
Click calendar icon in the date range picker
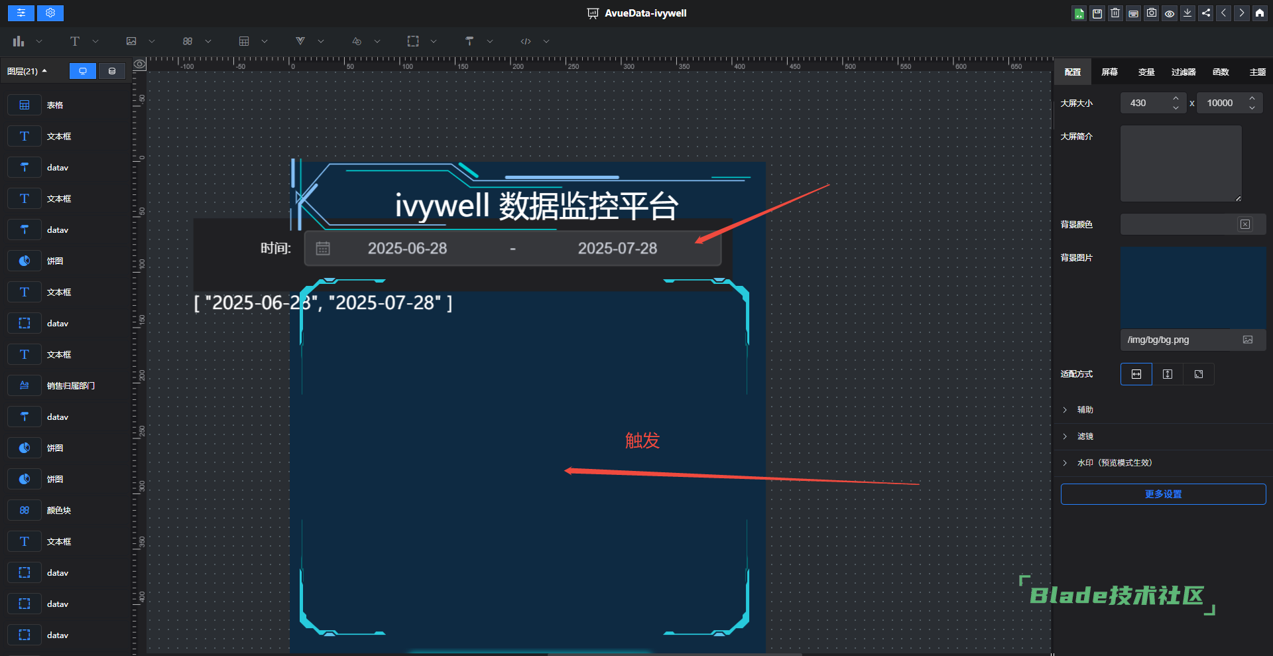tap(323, 248)
